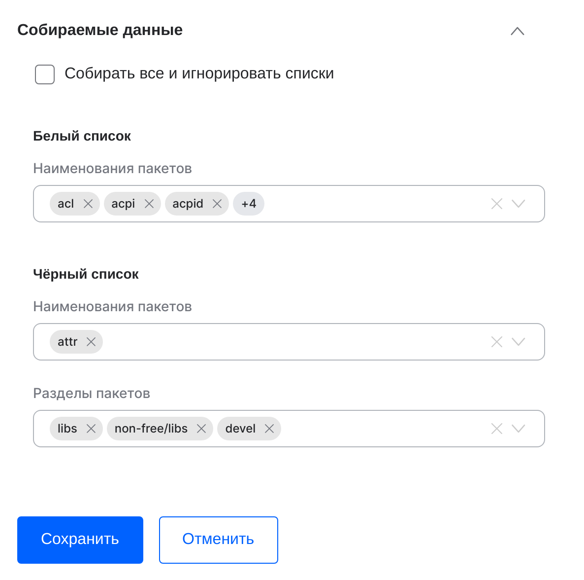
Task: Click the 'Сохранить' button
Action: pos(80,540)
